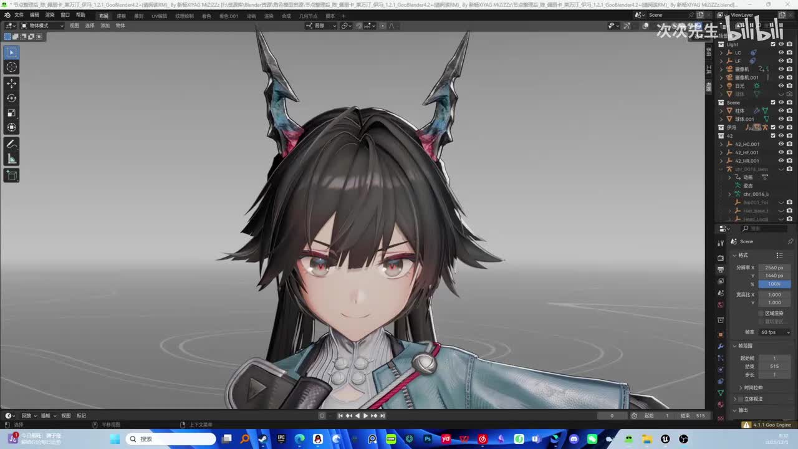Open the 窗口 menu
The width and height of the screenshot is (798, 449).
click(65, 15)
